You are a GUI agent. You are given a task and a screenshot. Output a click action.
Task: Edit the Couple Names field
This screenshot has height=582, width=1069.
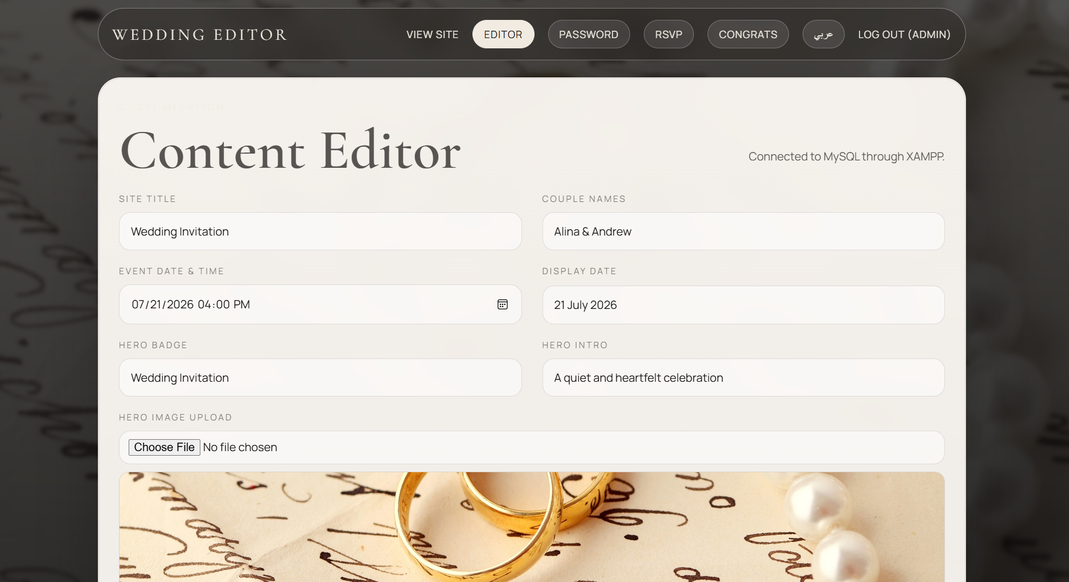(x=743, y=232)
